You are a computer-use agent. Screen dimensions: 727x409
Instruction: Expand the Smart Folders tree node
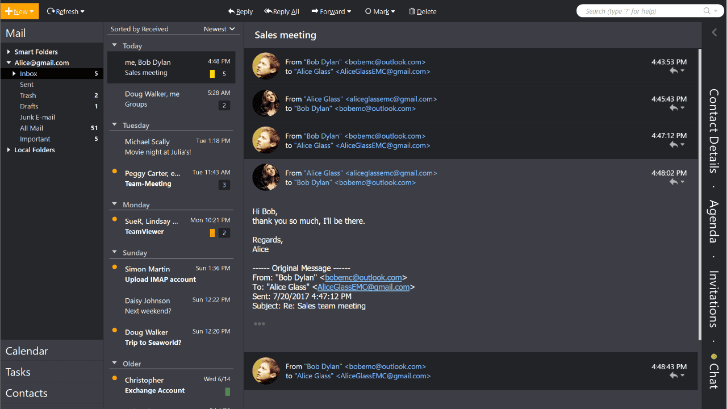[x=9, y=52]
